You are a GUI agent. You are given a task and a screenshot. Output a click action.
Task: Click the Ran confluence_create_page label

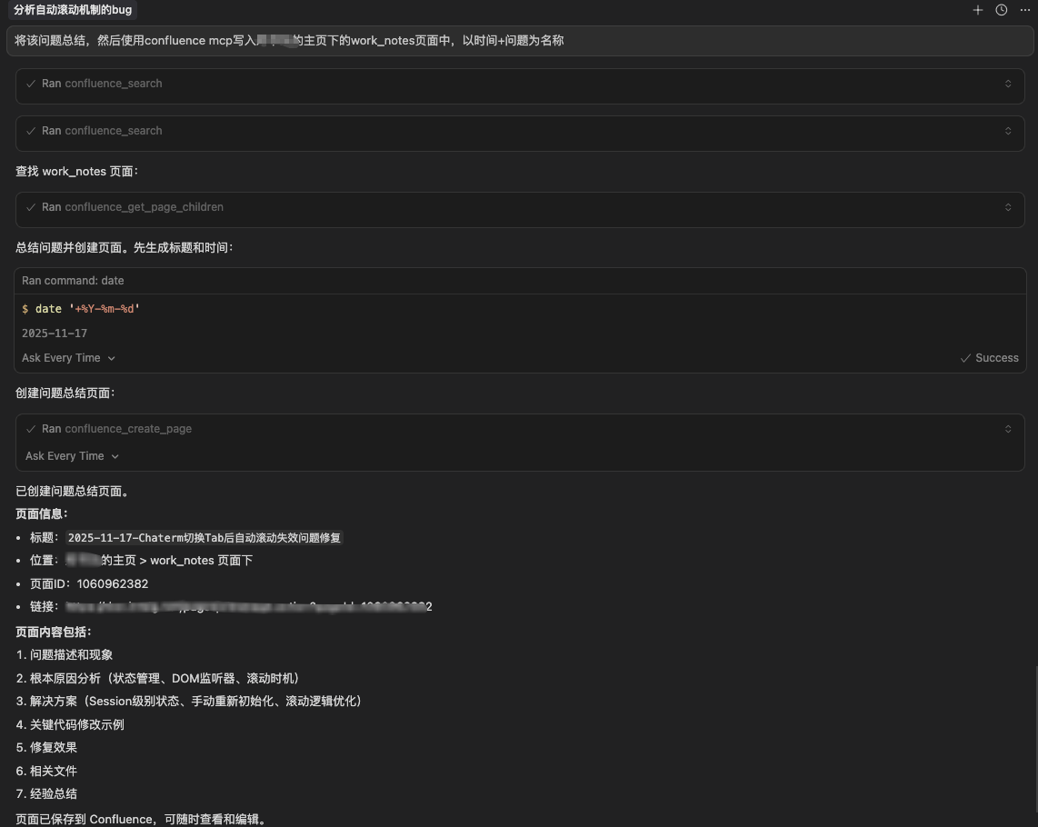116,429
